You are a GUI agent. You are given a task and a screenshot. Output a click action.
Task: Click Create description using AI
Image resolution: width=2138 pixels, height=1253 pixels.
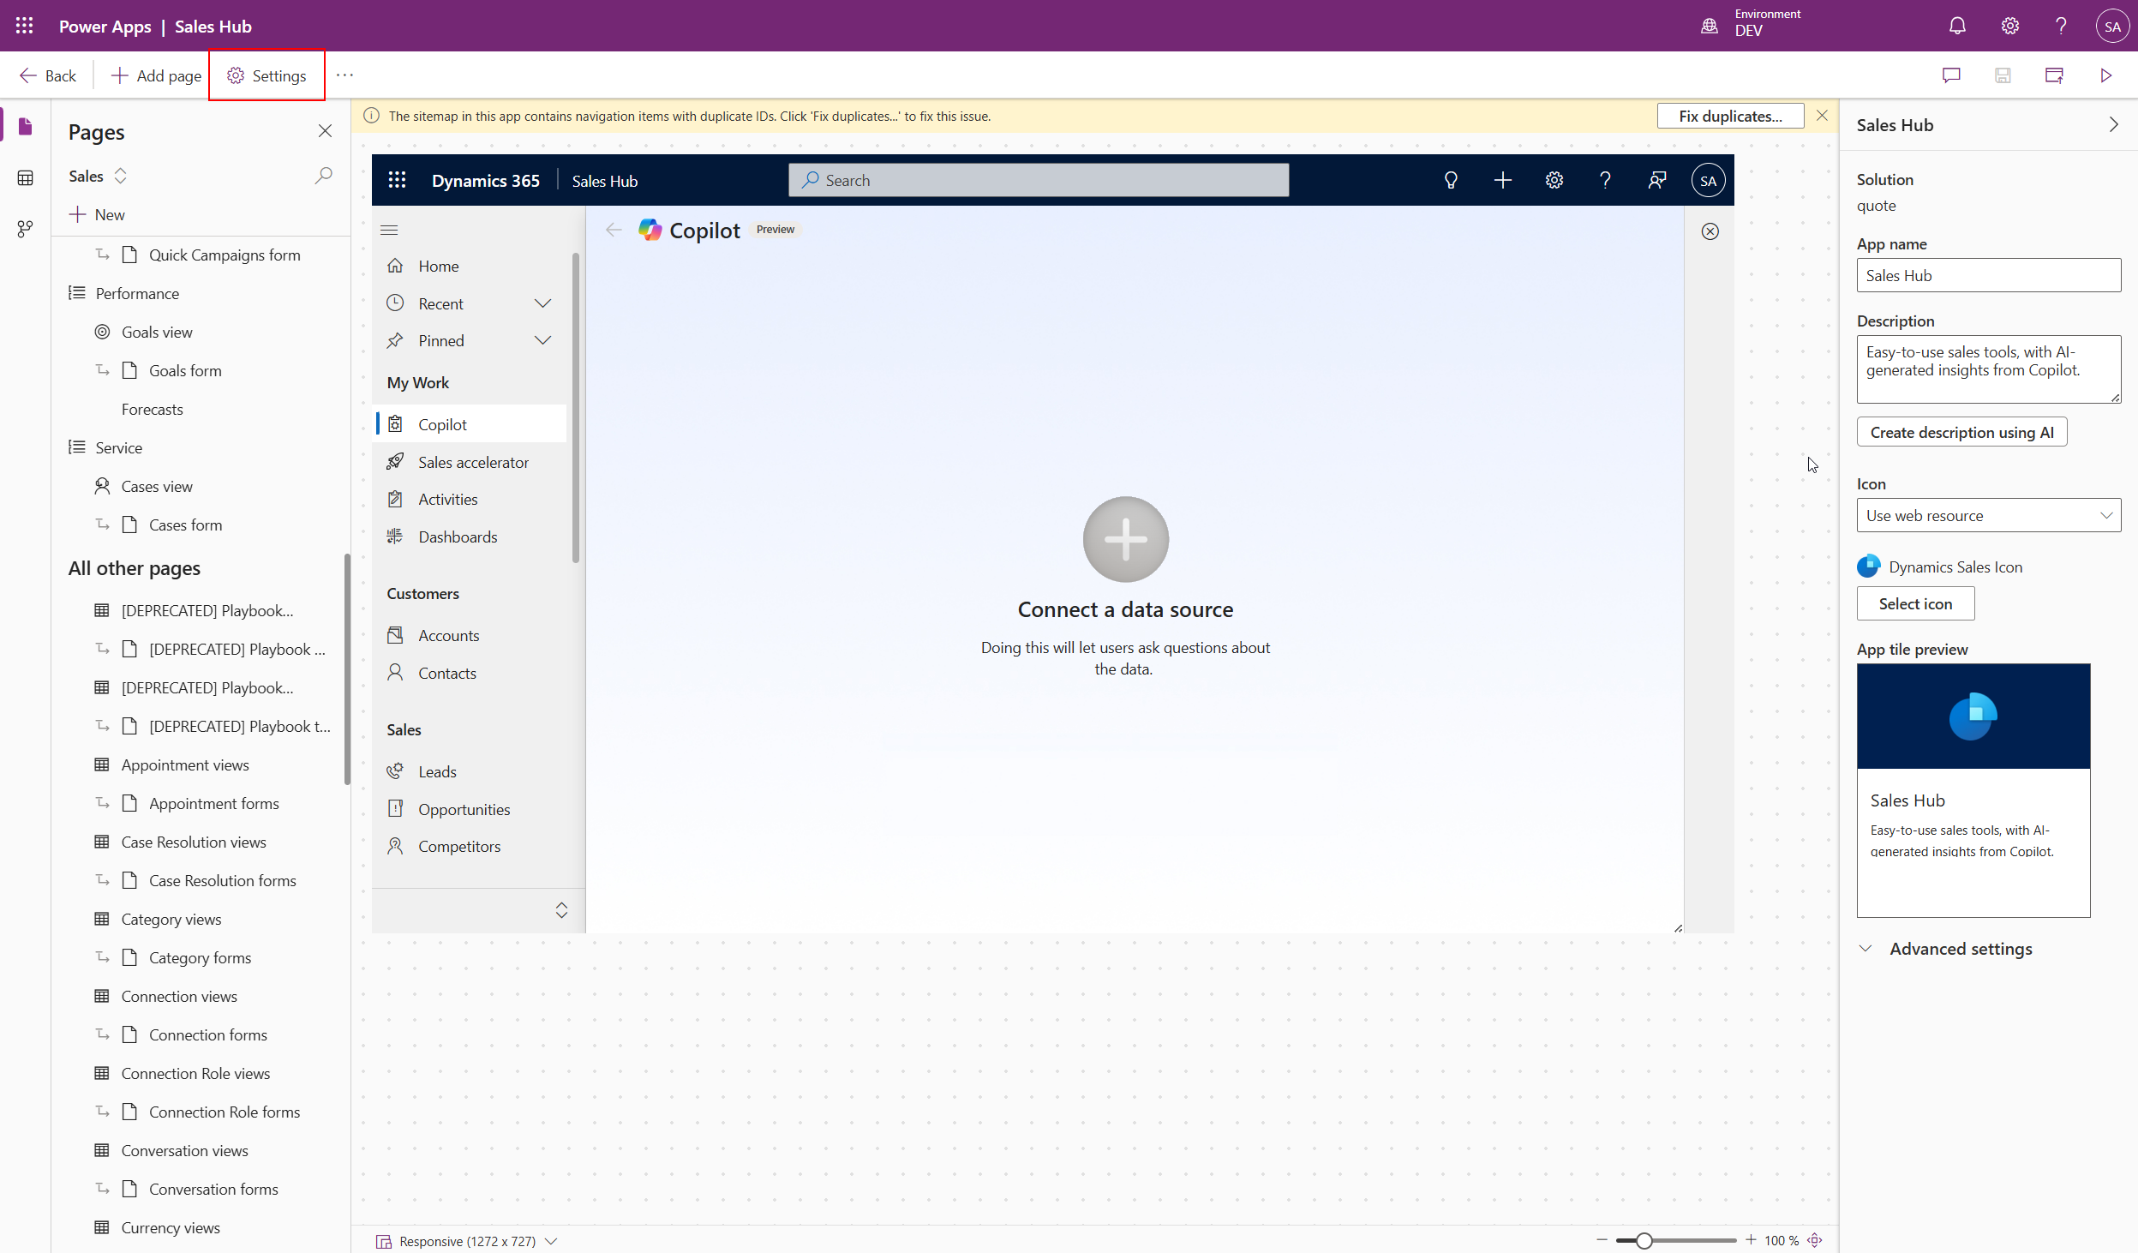click(1961, 432)
